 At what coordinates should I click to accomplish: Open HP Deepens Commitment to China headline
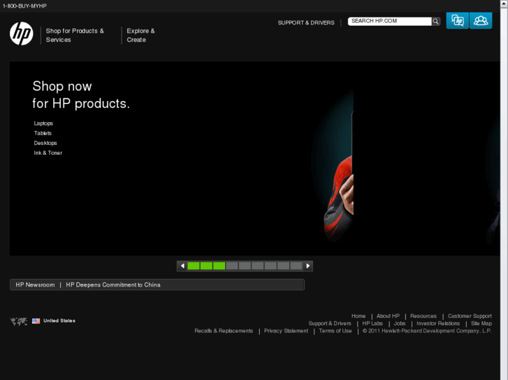(113, 284)
